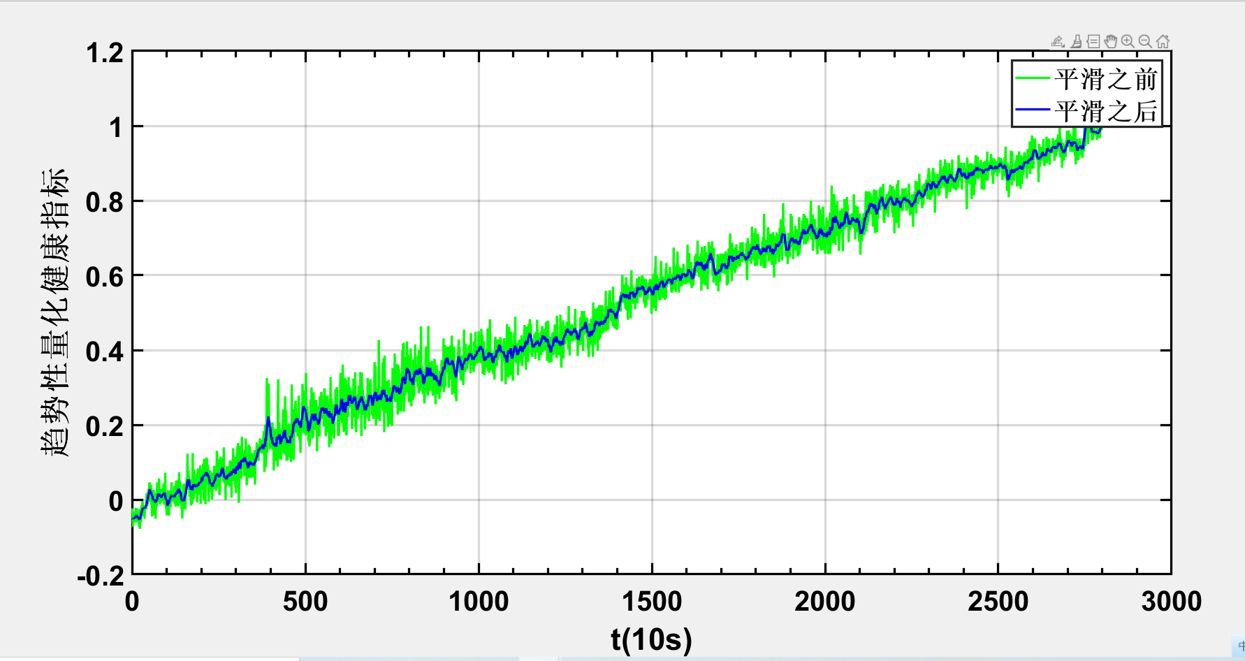1245x661 pixels.
Task: Click the x-axis tick label 2000
Action: click(825, 602)
